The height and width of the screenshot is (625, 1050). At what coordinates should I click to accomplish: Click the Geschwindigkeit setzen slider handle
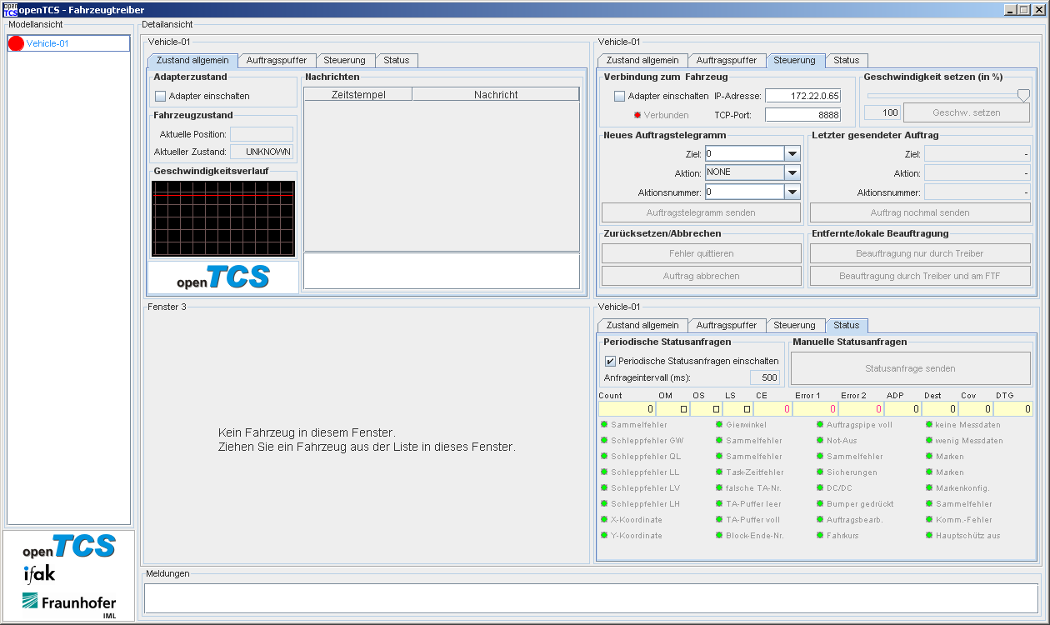1023,95
